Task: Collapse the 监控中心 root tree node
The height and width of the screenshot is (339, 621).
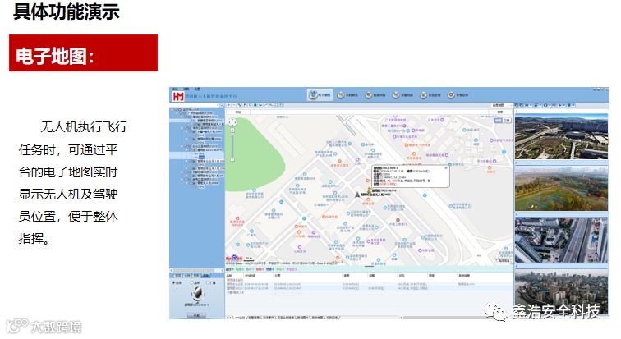Action: [172, 109]
